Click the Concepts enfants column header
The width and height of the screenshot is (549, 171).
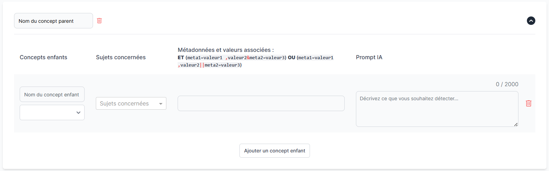pos(44,57)
